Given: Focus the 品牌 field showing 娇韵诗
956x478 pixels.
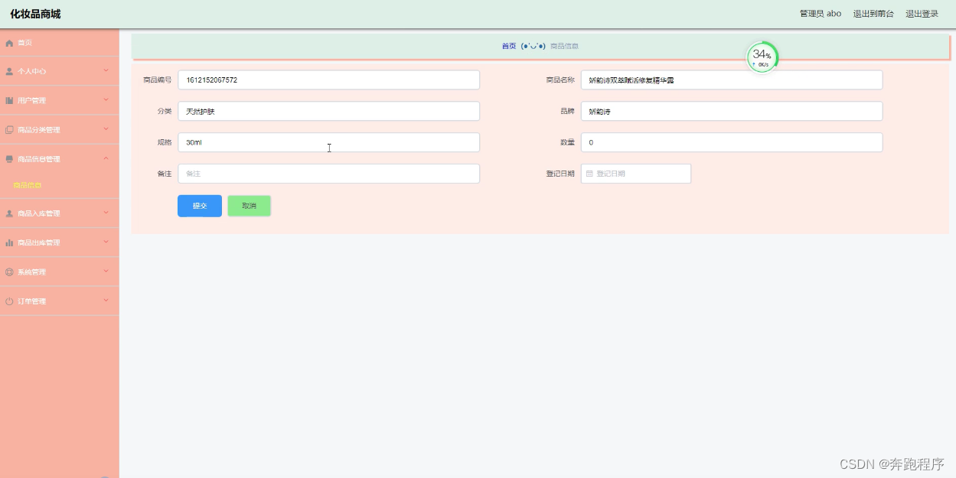Looking at the screenshot, I should [732, 111].
